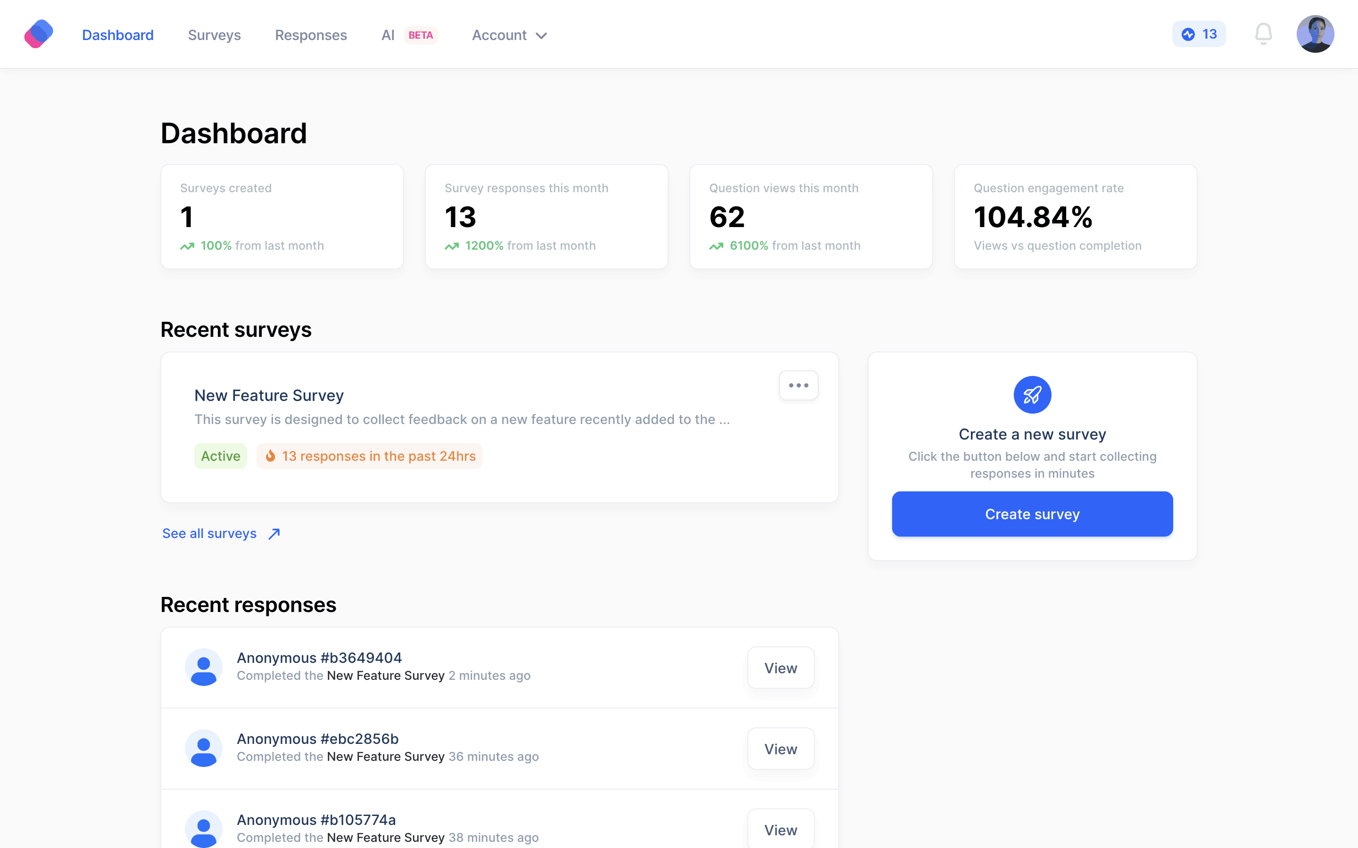Open the three-dot menu on New Feature Survey
Screen dimensions: 1358x848
point(798,385)
